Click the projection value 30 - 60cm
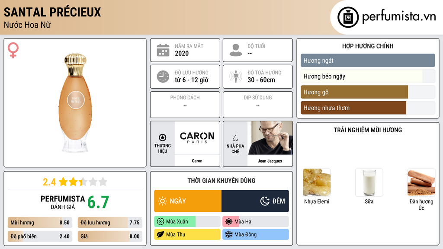Image resolution: width=443 pixels, height=249 pixels. [x=261, y=80]
